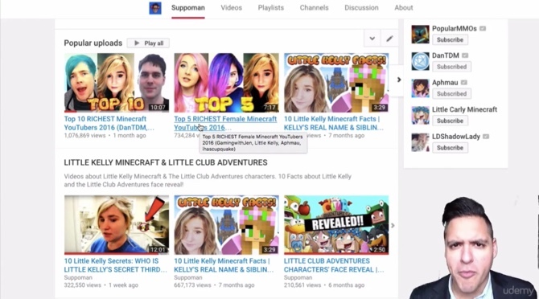Click verified badge next to DanTDM

click(x=465, y=55)
